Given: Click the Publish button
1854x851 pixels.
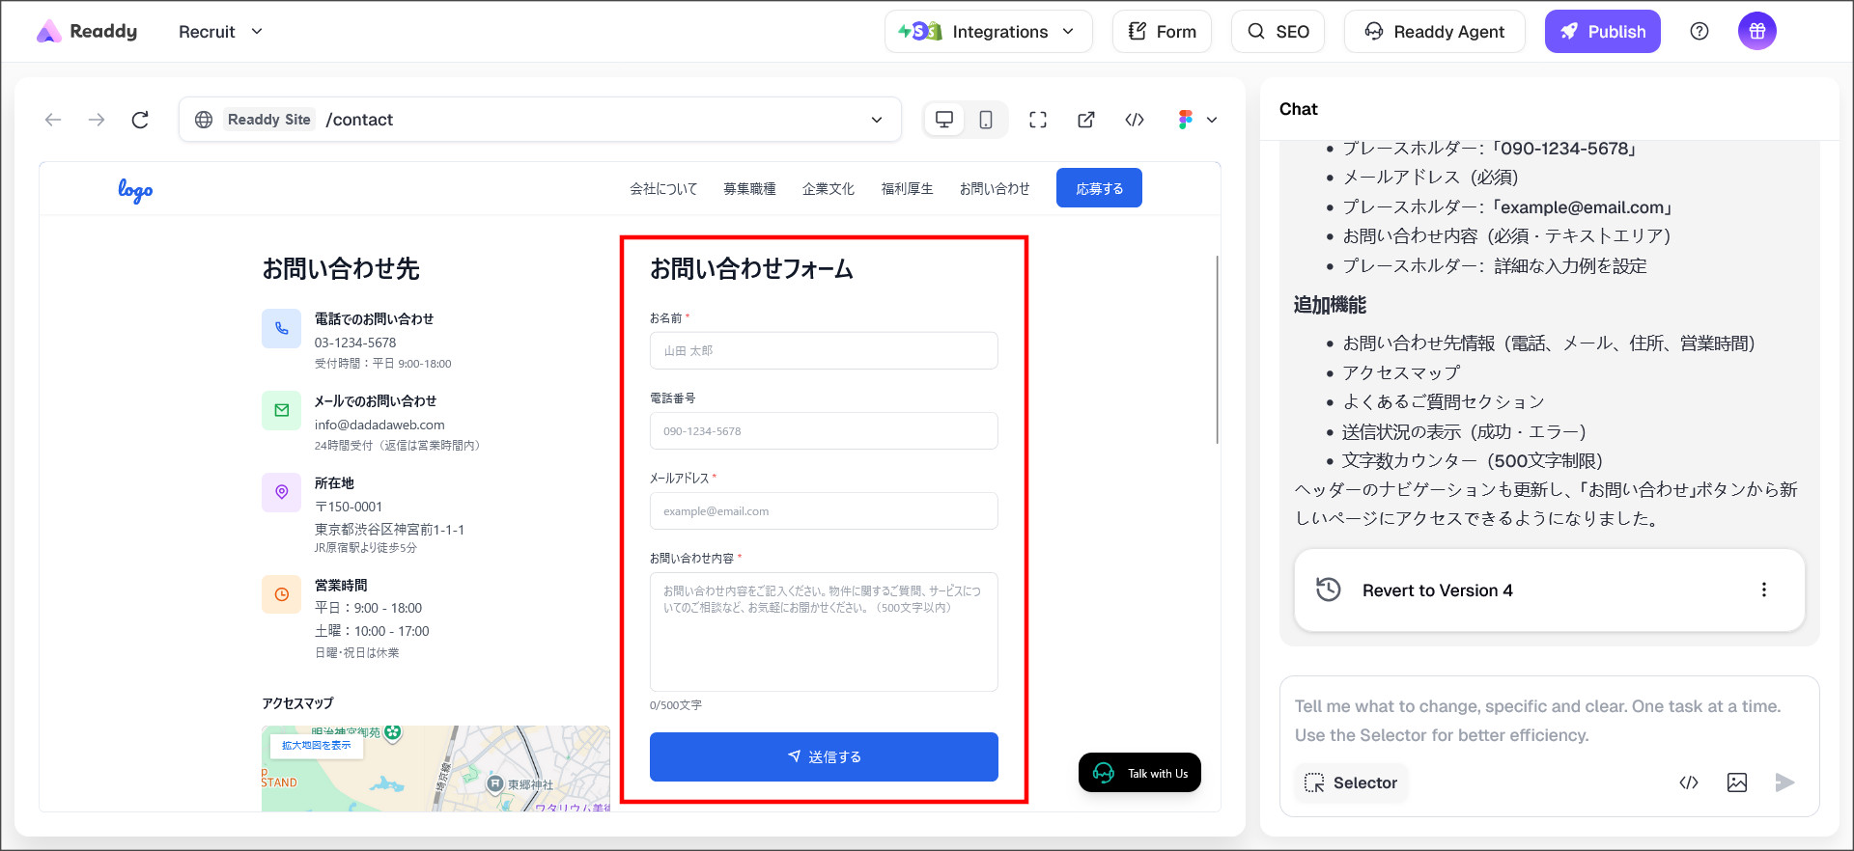Looking at the screenshot, I should (1602, 32).
